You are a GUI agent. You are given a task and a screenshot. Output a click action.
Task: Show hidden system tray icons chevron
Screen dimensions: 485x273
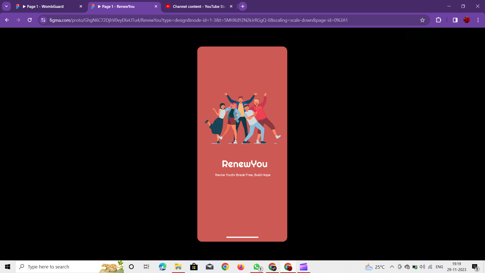point(392,267)
